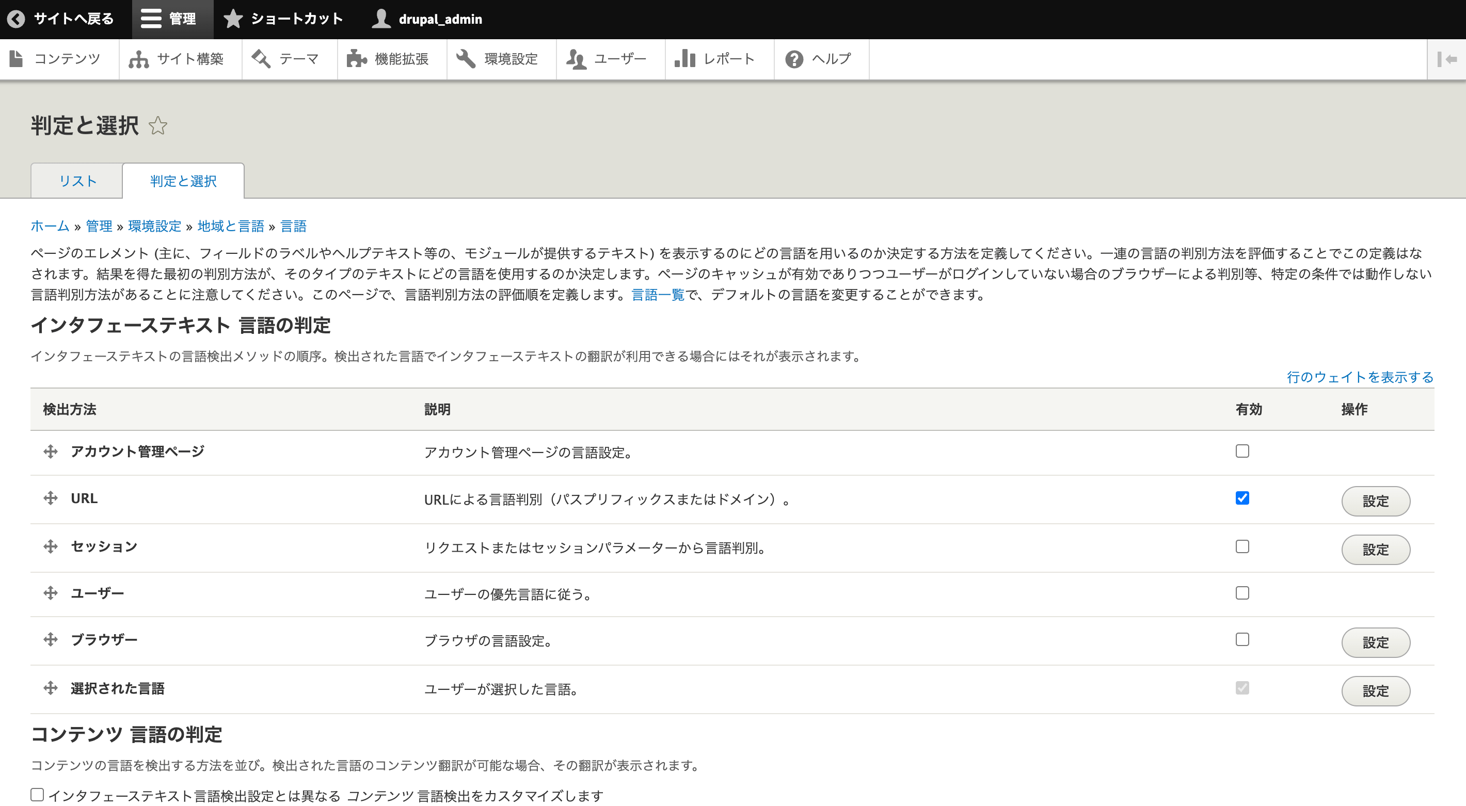Go to 環境設定 breadcrumb link
Viewport: 1466px width, 806px height.
point(155,227)
